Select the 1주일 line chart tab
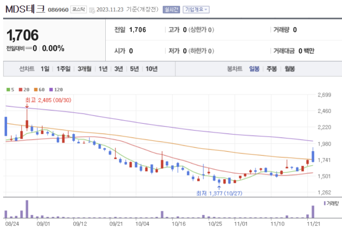The height and width of the screenshot is (229, 342). 63,69
